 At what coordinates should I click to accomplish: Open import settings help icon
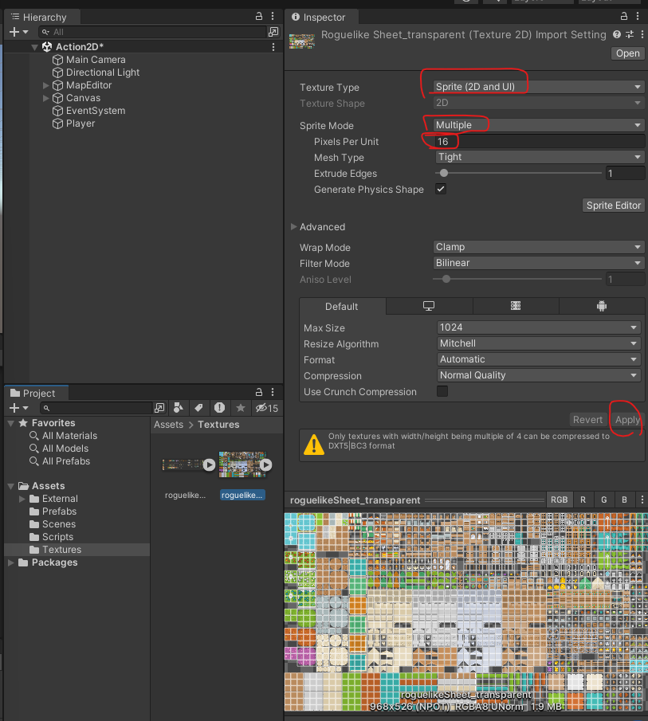click(x=617, y=34)
